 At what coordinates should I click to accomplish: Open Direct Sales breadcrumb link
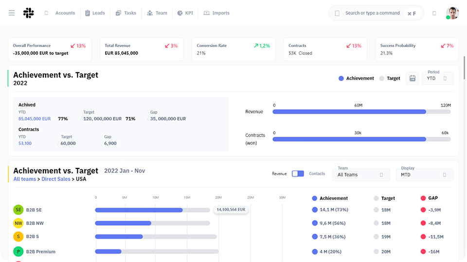coord(55,179)
